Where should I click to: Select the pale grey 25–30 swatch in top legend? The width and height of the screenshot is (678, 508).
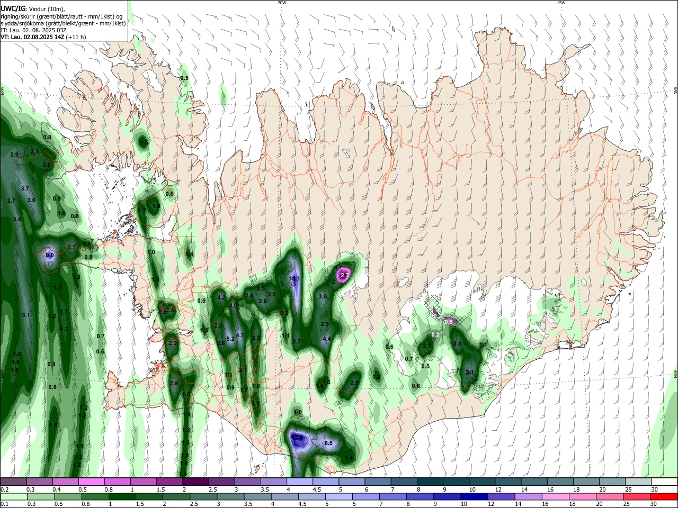[638, 482]
